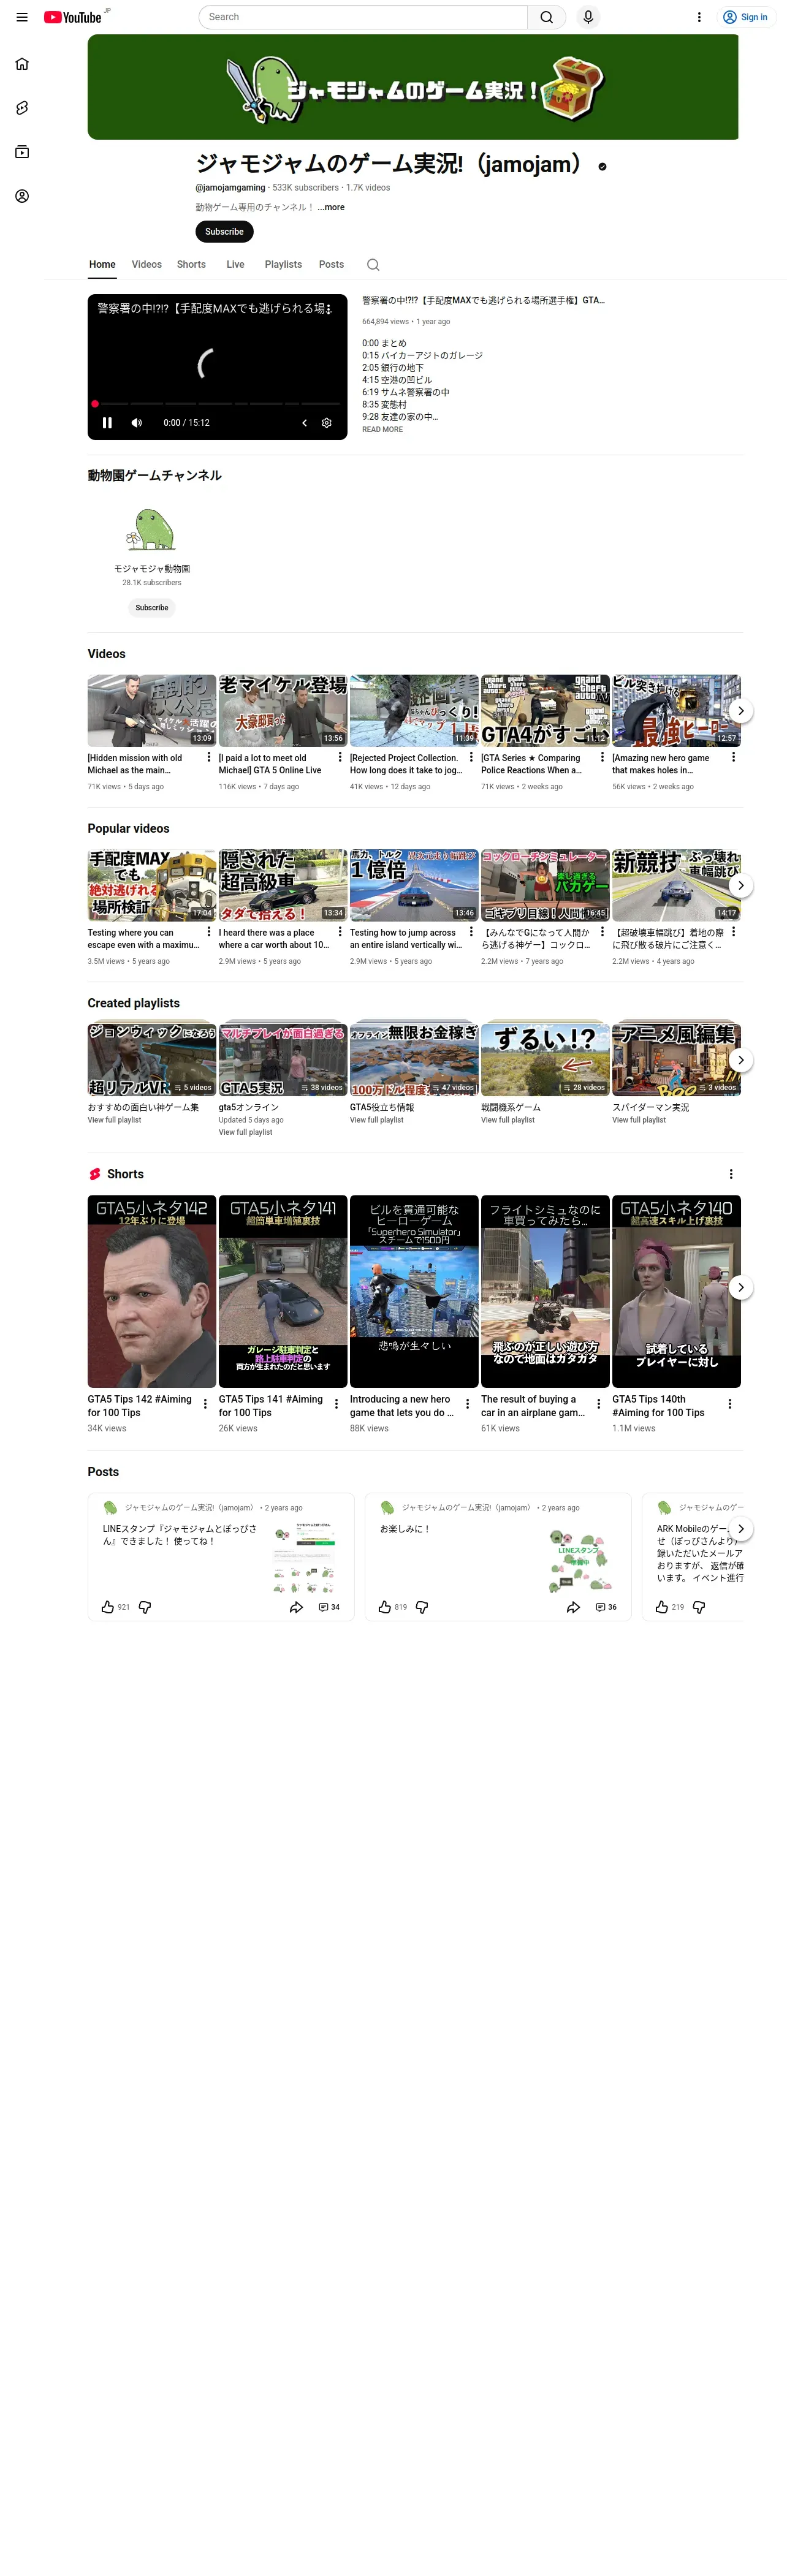This screenshot has height=2576, width=787.
Task: Like the LINE stamp post
Action: (107, 1607)
